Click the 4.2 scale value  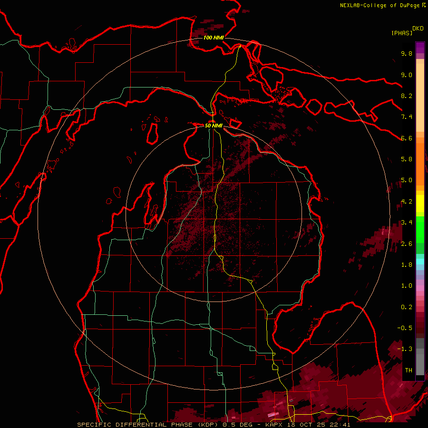pos(407,202)
